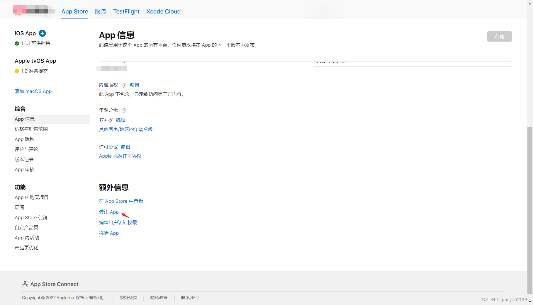Open 服务条款 footer link

[x=128, y=297]
